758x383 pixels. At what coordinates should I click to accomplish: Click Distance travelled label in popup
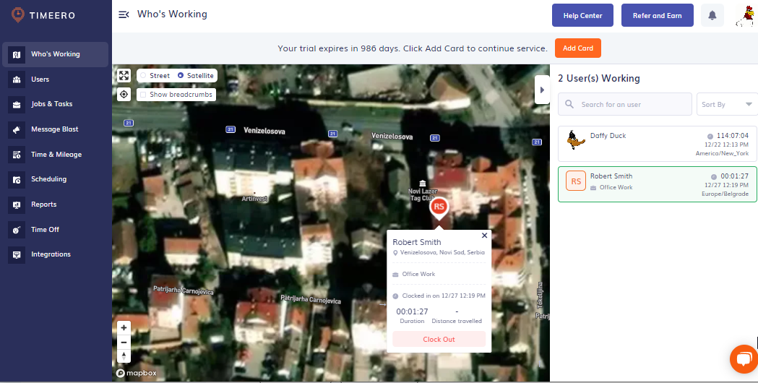(x=457, y=321)
